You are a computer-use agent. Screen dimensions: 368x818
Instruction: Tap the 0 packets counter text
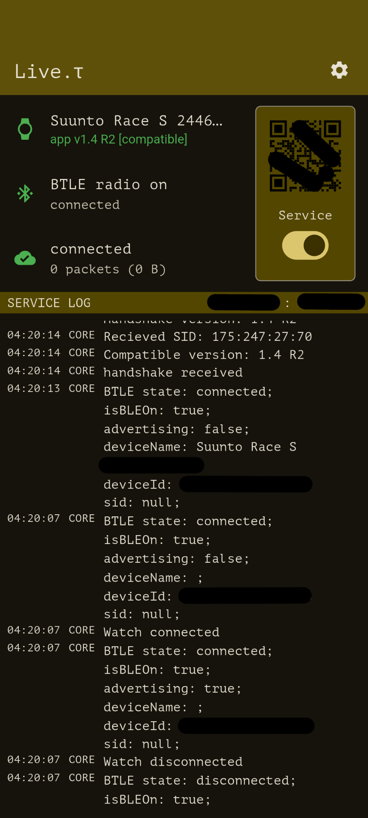click(x=108, y=269)
